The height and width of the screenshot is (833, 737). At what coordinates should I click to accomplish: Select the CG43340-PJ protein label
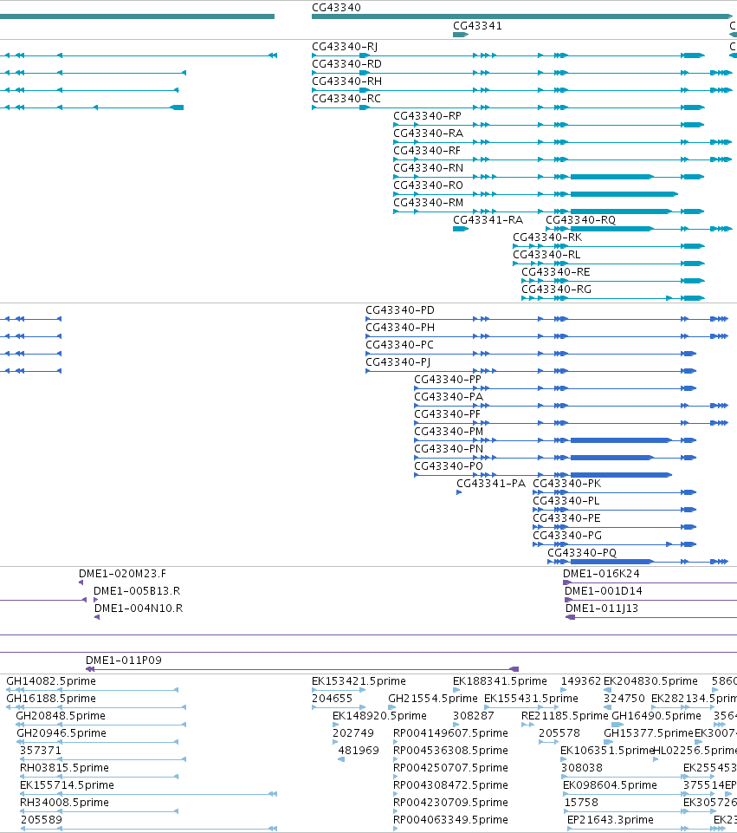(x=398, y=362)
